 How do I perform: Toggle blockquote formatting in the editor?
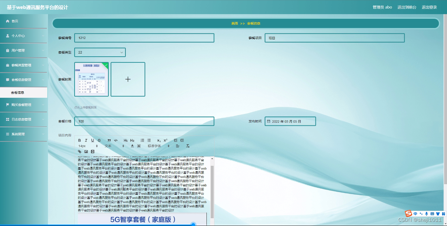point(109,140)
